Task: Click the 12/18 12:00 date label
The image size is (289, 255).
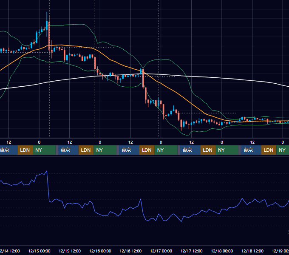Action: point(252,251)
